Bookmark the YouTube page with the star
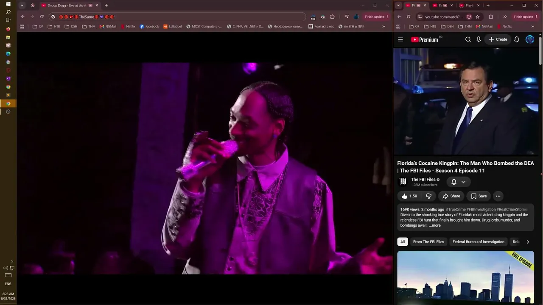 tap(478, 17)
